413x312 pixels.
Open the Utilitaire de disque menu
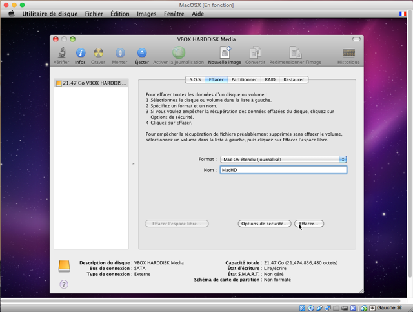tap(50, 14)
